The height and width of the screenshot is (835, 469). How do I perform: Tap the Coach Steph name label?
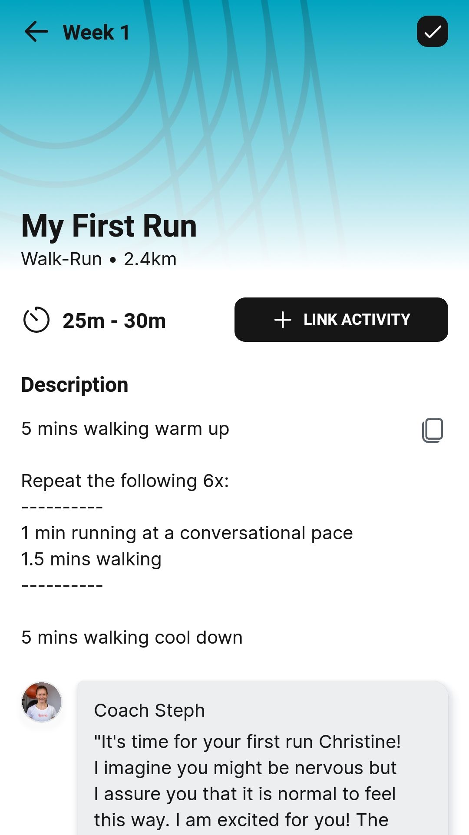(149, 710)
